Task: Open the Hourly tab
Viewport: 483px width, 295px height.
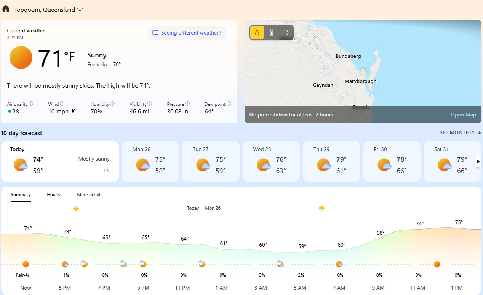Action: pos(54,195)
